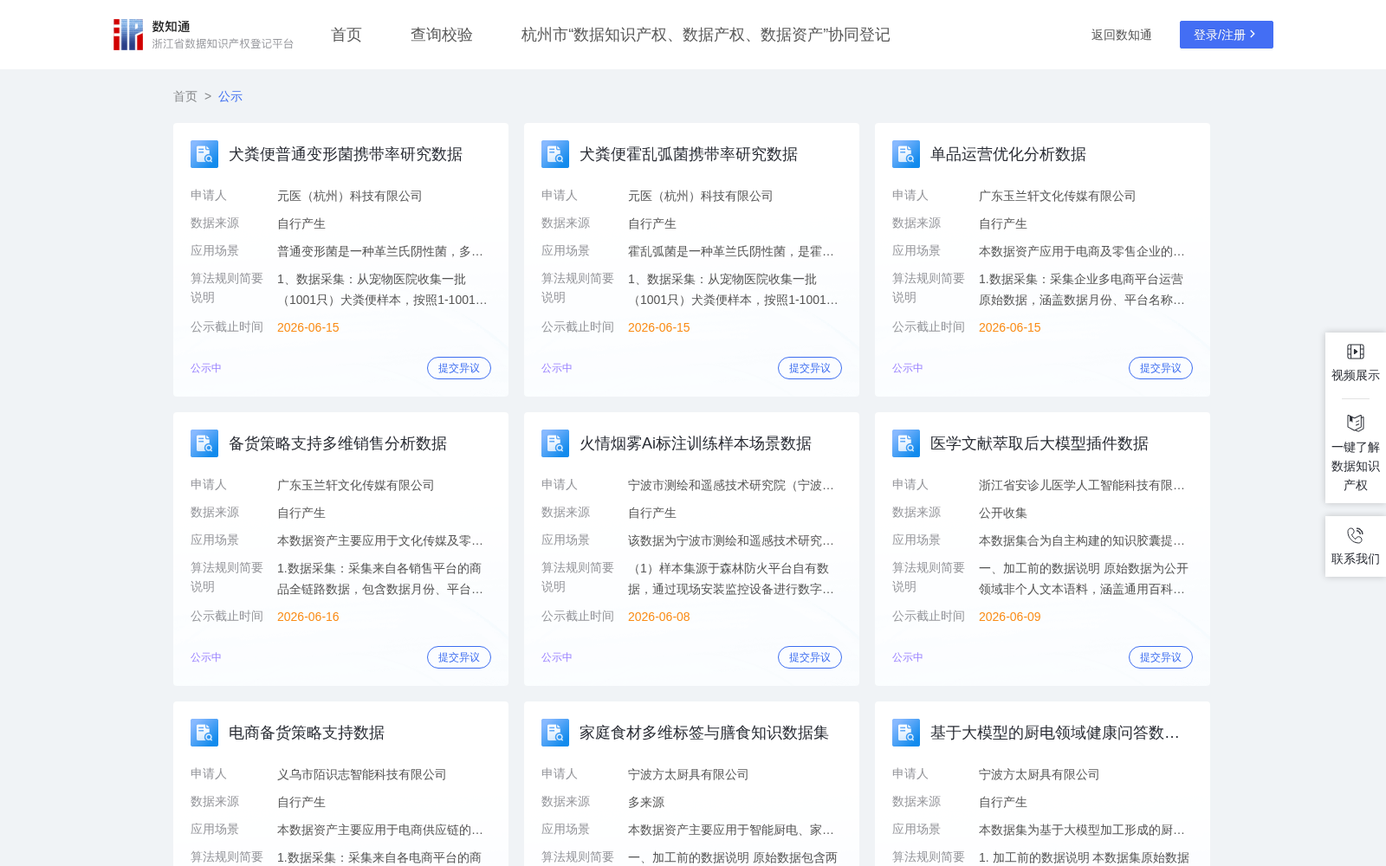Click 公示 in the breadcrumb
Screen dimensions: 1386x866
pos(230,96)
